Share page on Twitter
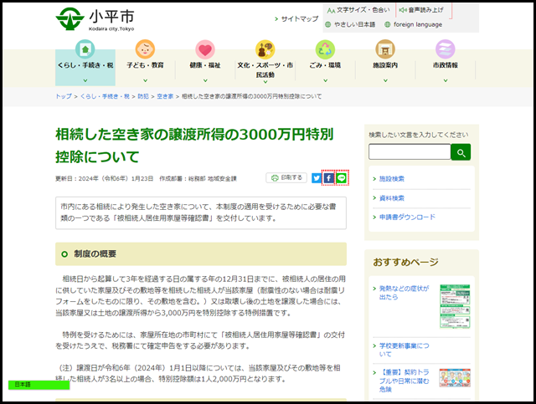 click(317, 178)
